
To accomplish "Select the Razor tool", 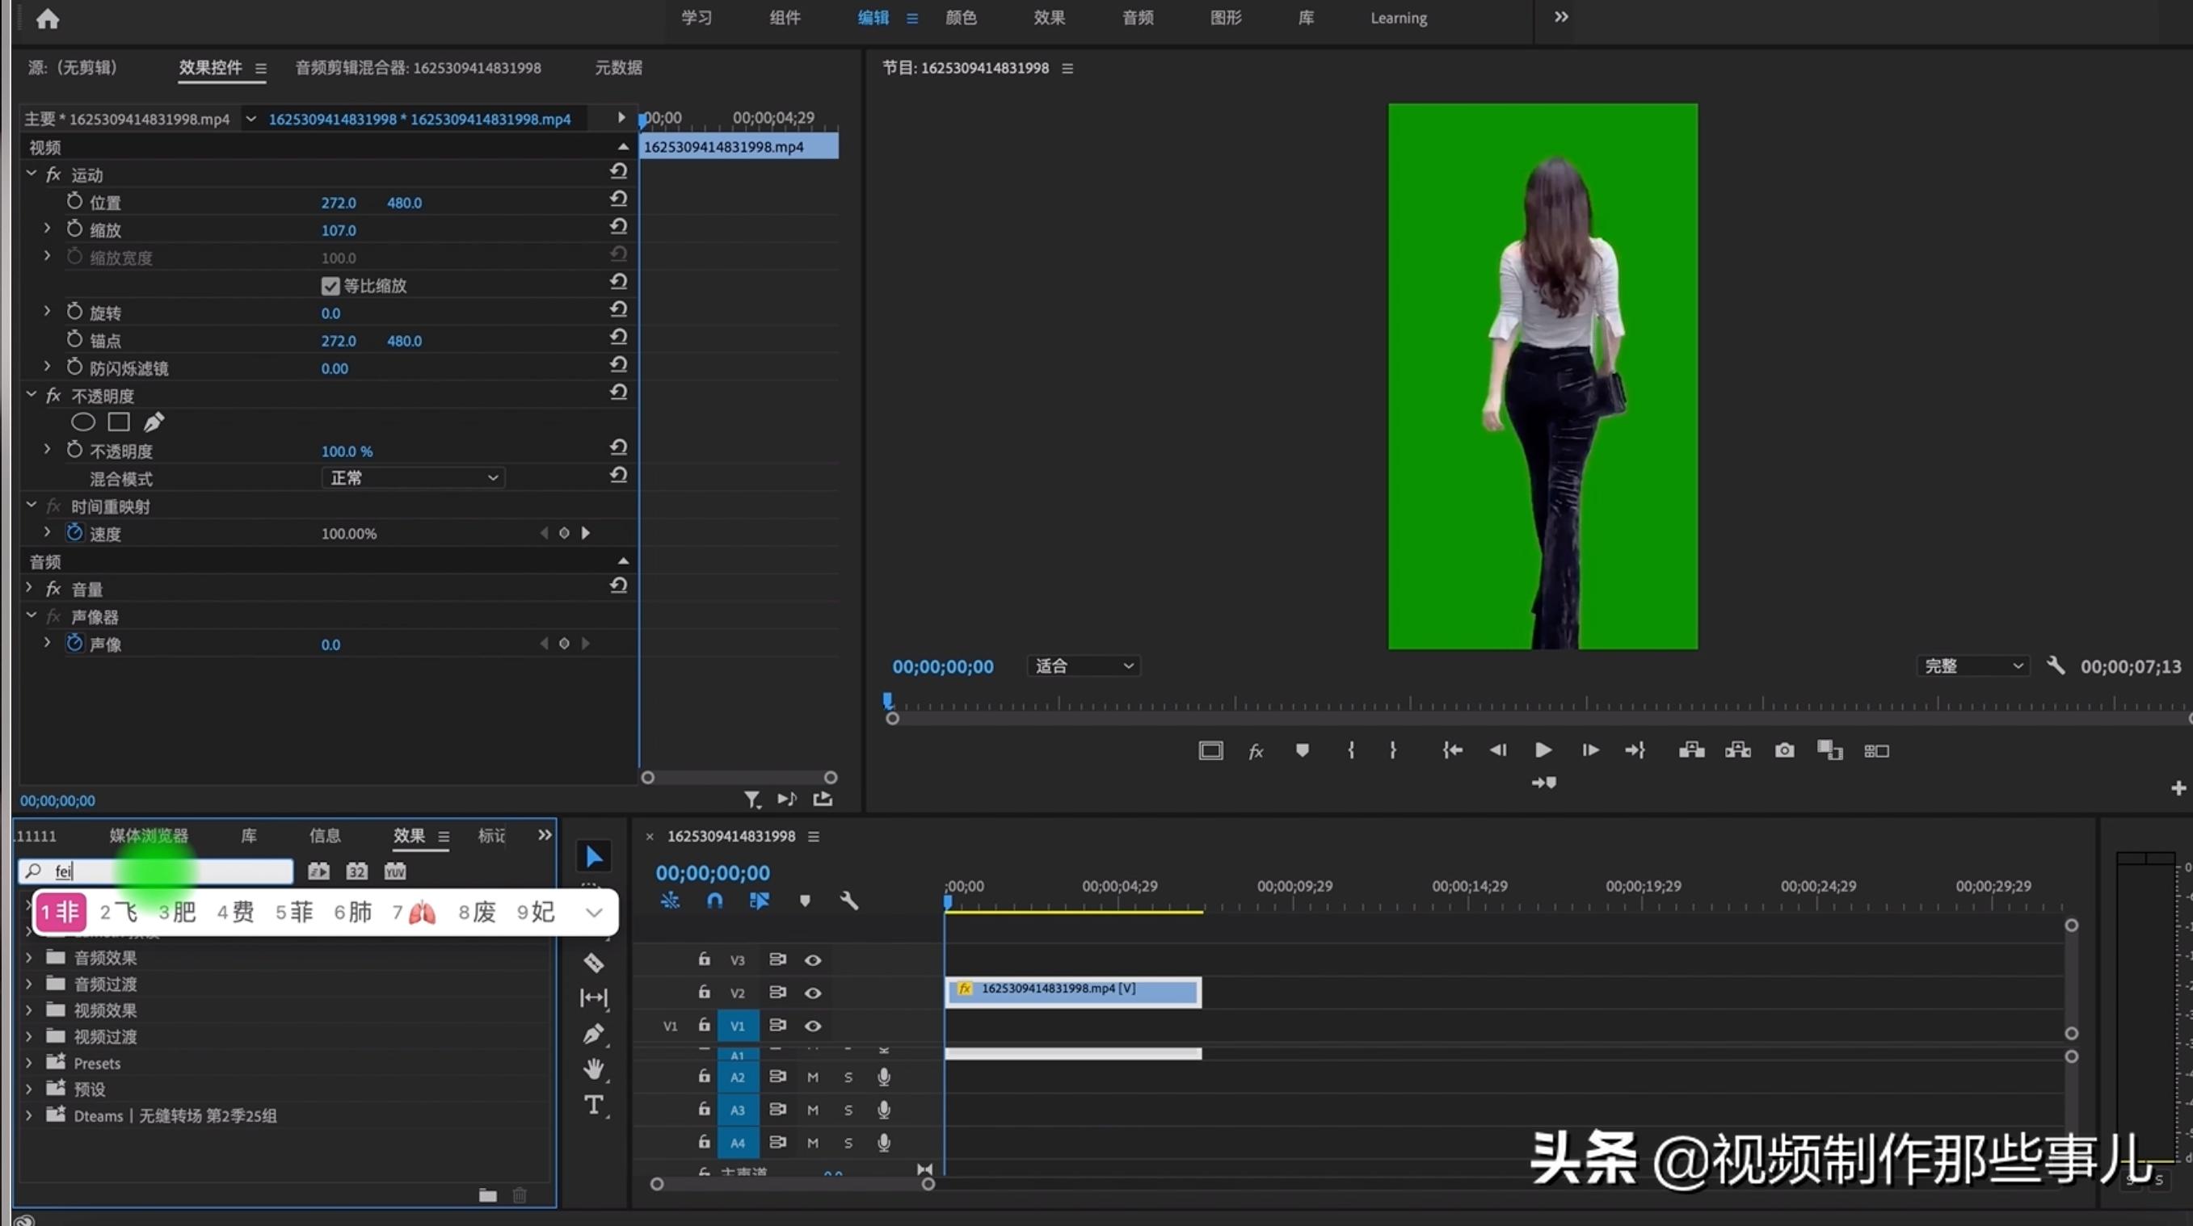I will pyautogui.click(x=593, y=963).
